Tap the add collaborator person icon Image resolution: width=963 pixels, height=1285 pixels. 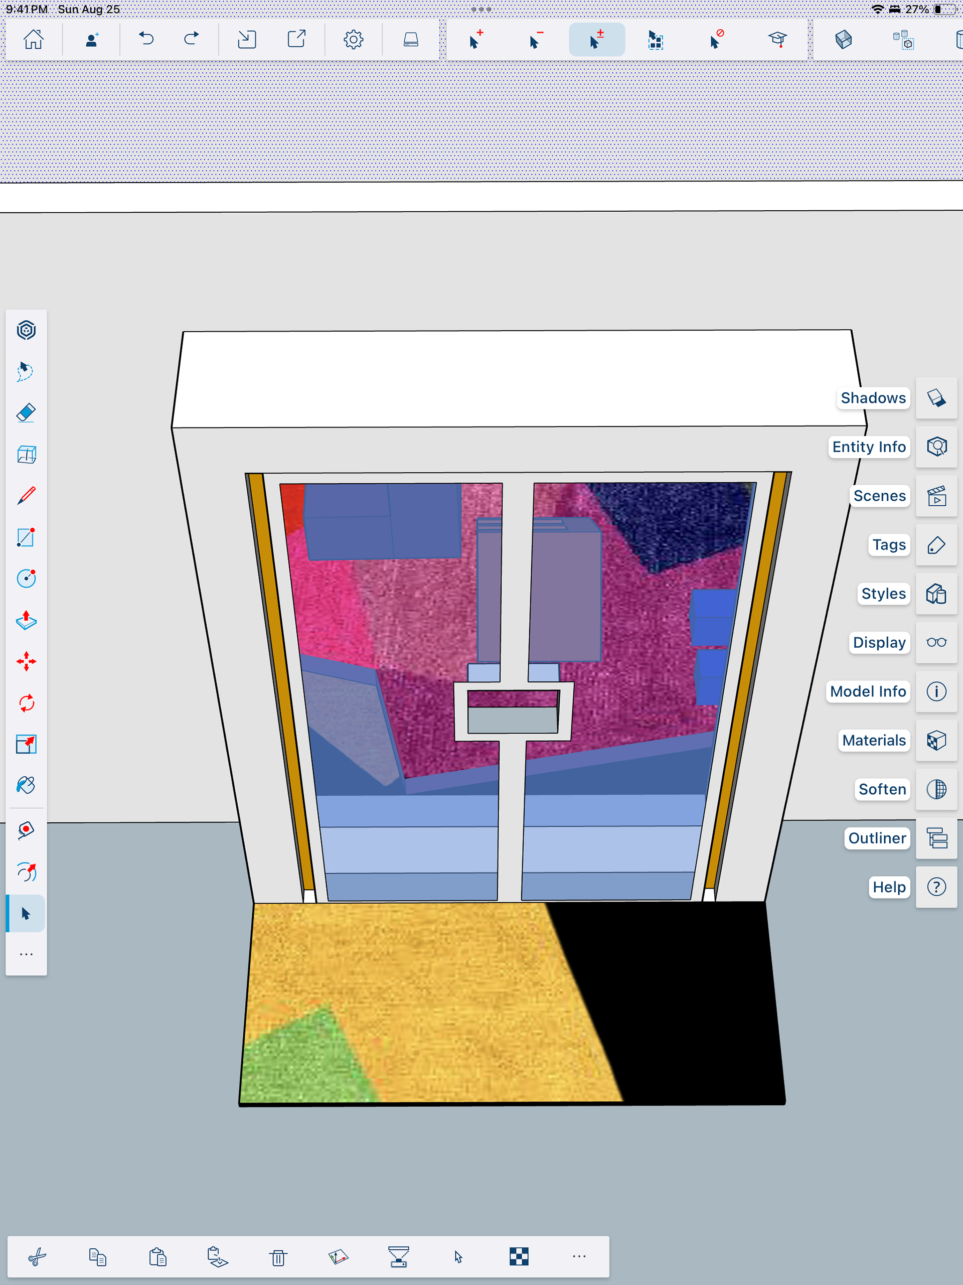[92, 40]
